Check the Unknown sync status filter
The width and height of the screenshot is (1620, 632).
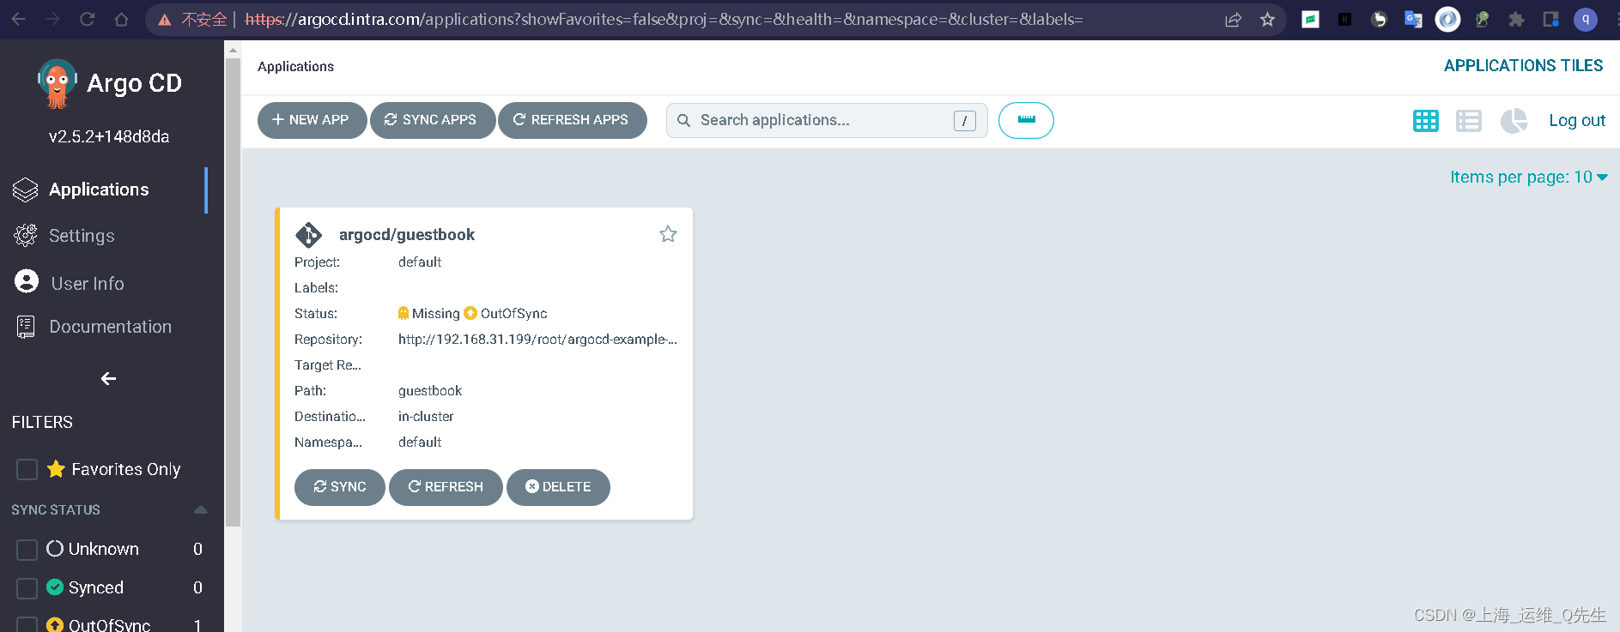click(x=27, y=549)
